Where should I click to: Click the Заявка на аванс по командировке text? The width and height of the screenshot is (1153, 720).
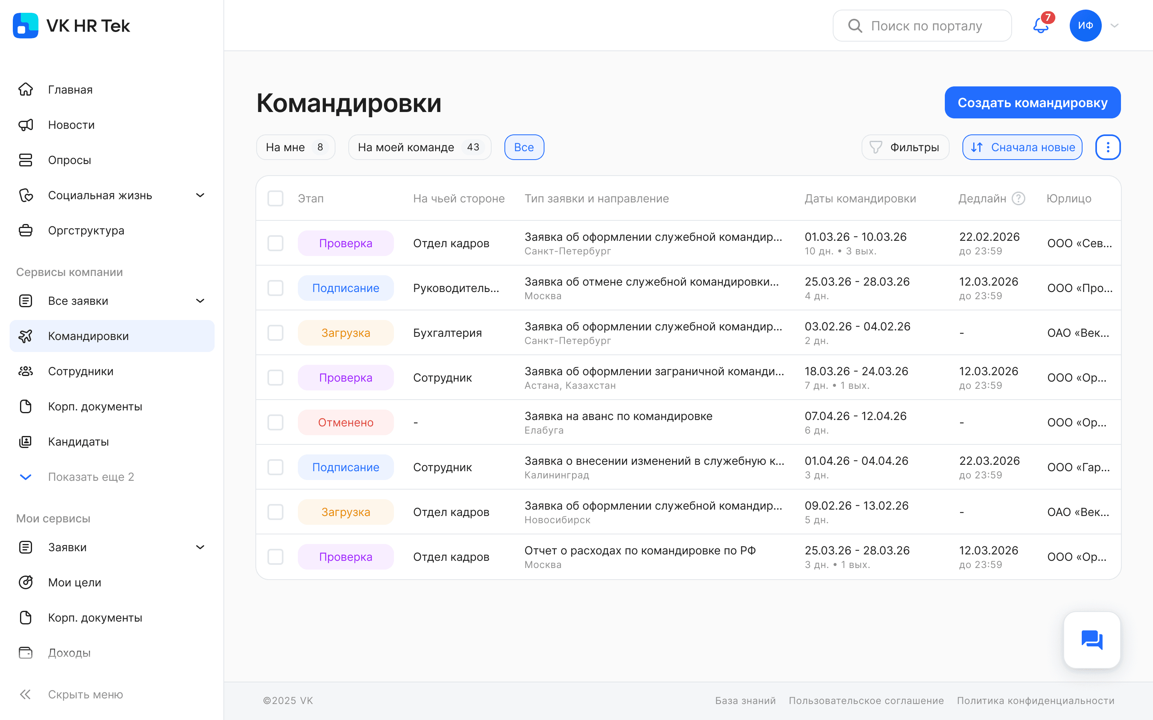point(619,416)
